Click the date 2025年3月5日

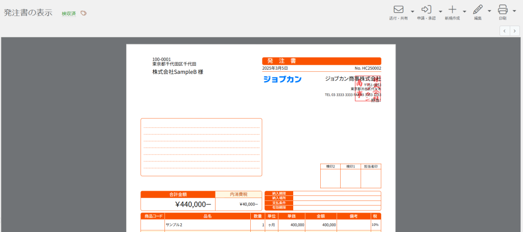(275, 68)
